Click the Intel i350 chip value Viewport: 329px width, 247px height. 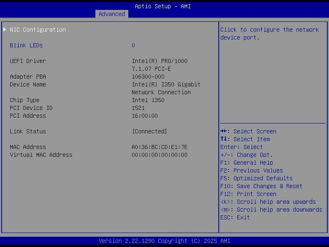[148, 100]
